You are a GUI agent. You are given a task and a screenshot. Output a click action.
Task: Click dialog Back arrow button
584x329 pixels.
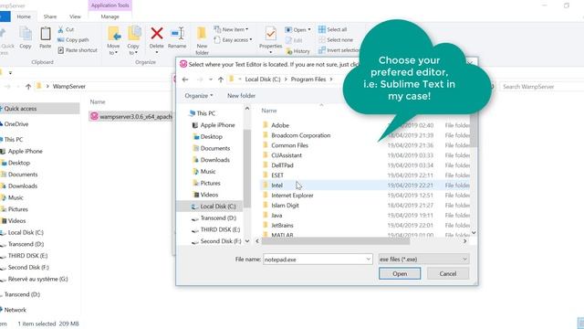pyautogui.click(x=185, y=80)
